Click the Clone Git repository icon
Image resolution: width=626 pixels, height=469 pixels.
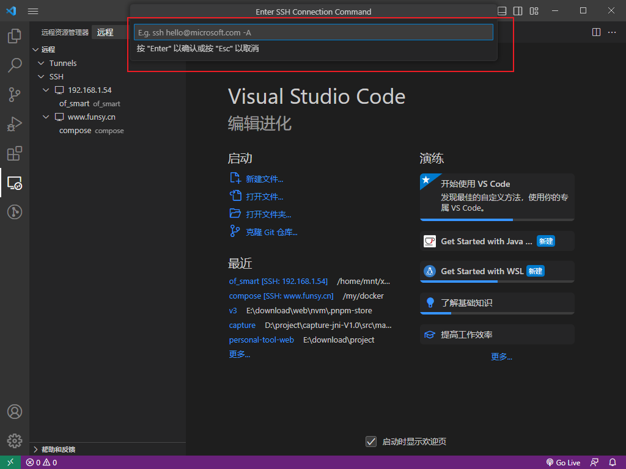[235, 231]
